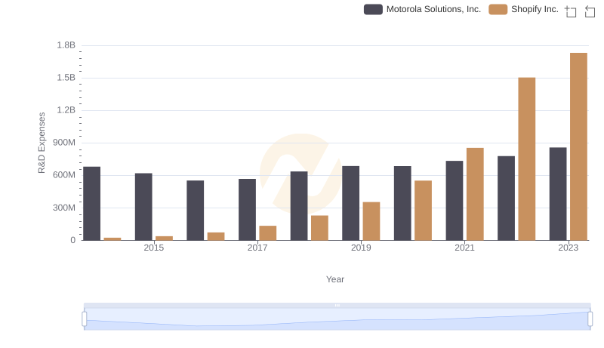Grab the left data zoom slider handle
The height and width of the screenshot is (348, 604).
click(x=85, y=319)
